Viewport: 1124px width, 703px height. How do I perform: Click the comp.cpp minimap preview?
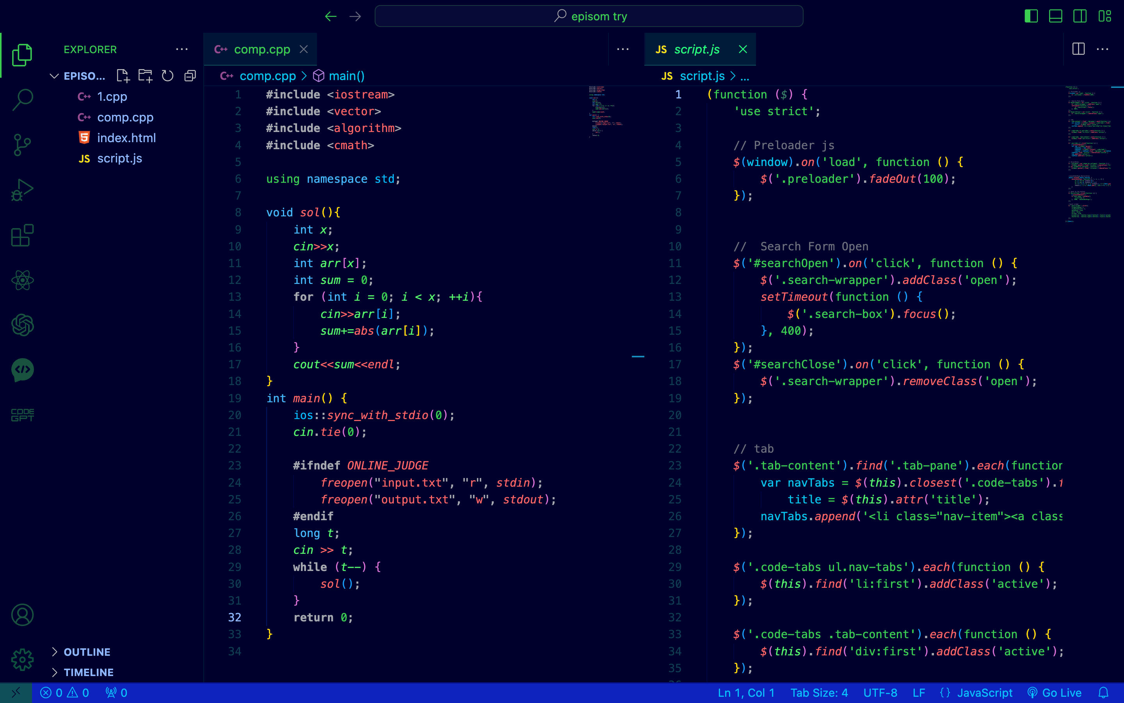[x=606, y=112]
